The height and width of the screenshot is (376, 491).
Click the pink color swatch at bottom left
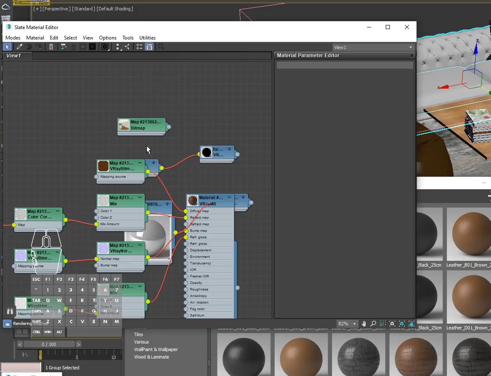21,368
